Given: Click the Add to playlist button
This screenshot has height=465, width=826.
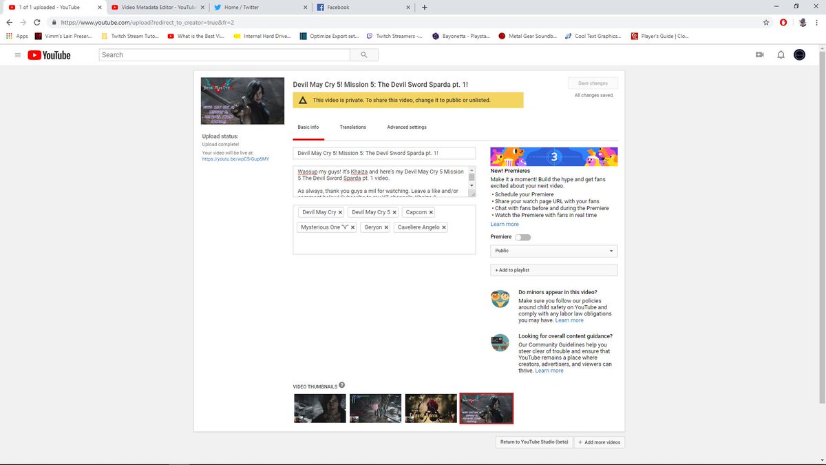Looking at the screenshot, I should (553, 270).
